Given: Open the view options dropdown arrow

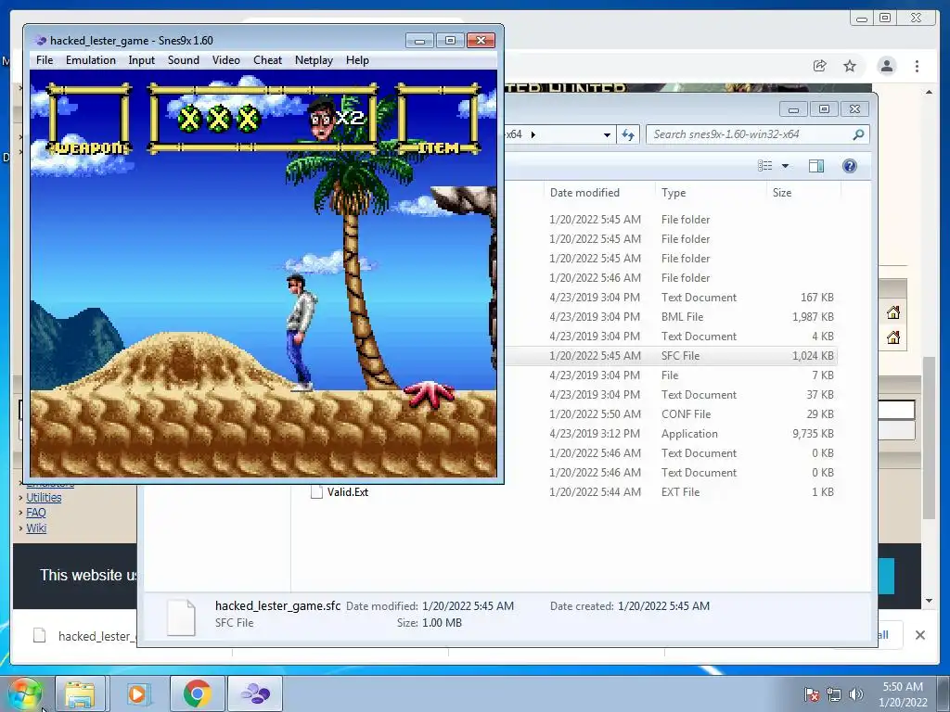Looking at the screenshot, I should [785, 166].
